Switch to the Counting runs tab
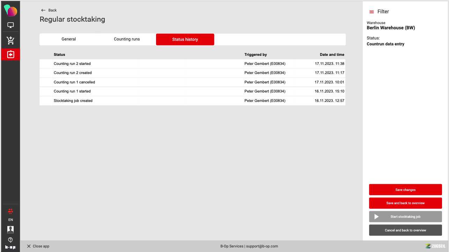 (x=127, y=39)
